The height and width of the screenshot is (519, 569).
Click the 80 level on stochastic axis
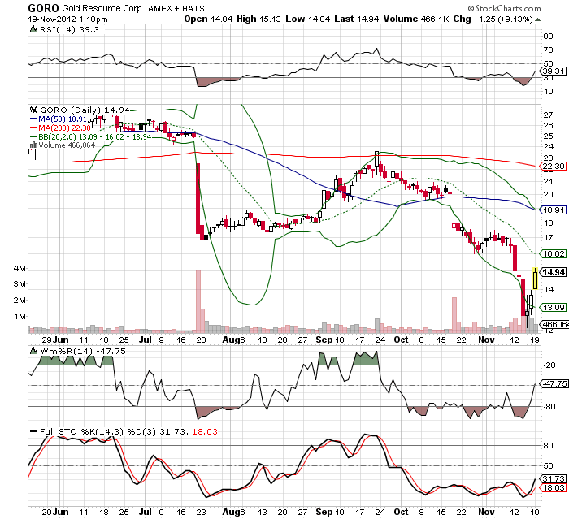[x=548, y=445]
